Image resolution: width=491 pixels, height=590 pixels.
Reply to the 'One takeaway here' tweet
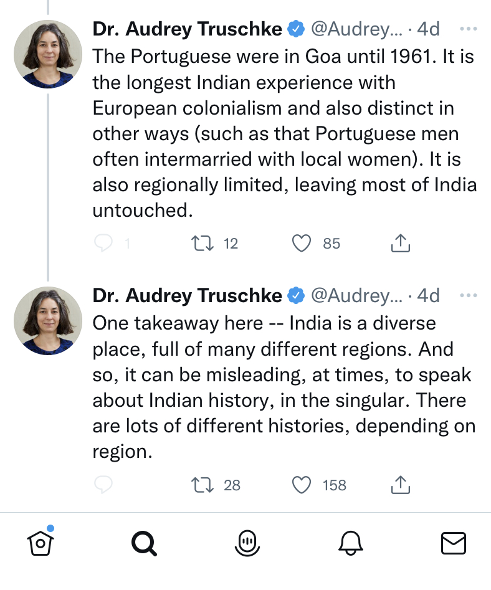(x=103, y=485)
